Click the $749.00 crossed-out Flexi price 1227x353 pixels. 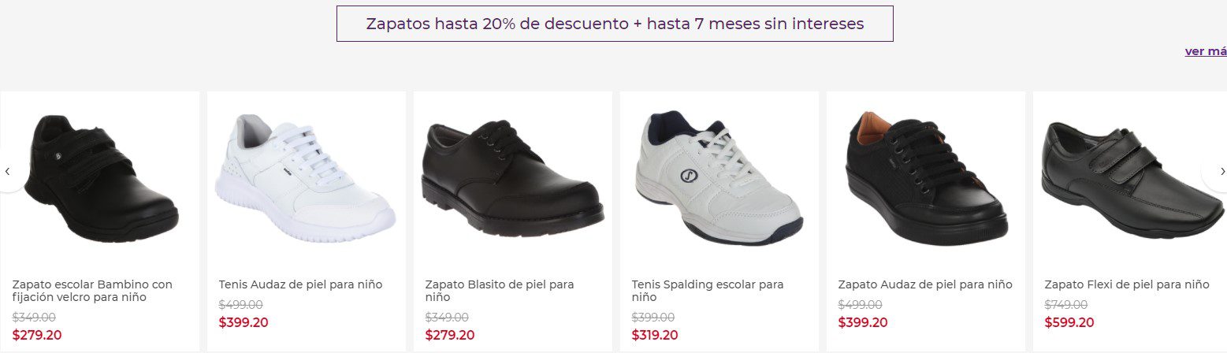coord(1066,305)
